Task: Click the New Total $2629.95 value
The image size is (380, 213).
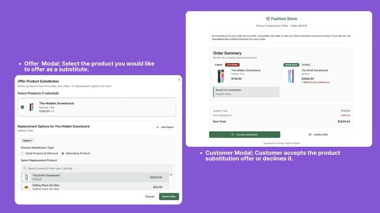Action: [x=343, y=122]
